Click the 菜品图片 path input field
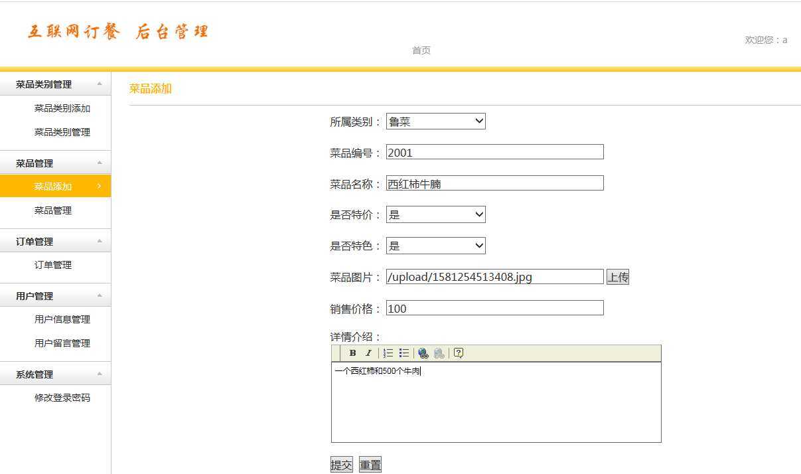Image resolution: width=801 pixels, height=474 pixels. (x=495, y=277)
